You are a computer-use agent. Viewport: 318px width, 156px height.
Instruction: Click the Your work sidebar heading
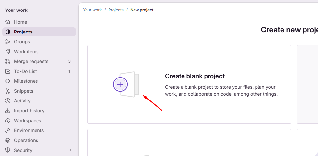point(16,10)
